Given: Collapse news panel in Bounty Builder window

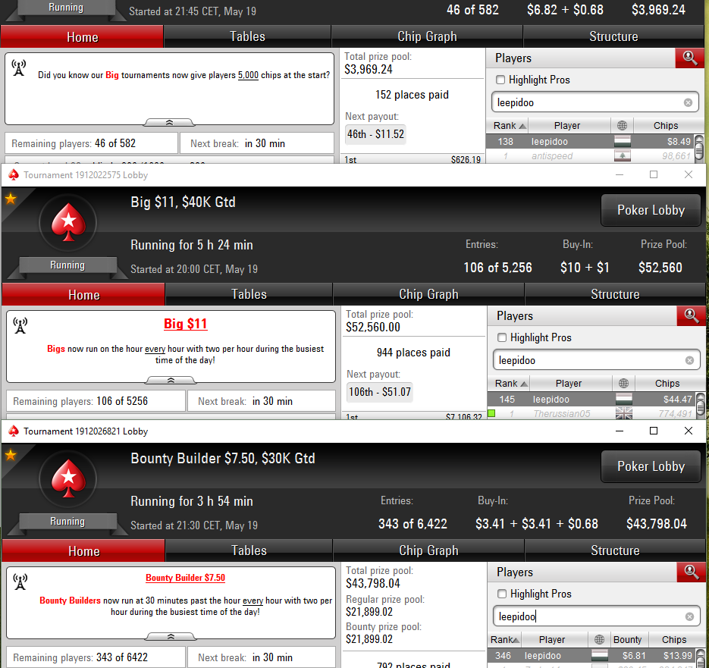Looking at the screenshot, I should coord(171,637).
